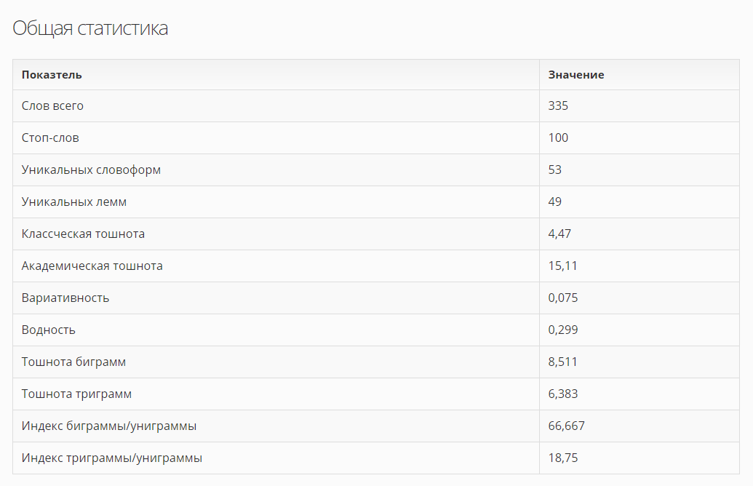753x486 pixels.
Task: Select the "Слов всего" row label
Action: [x=52, y=106]
